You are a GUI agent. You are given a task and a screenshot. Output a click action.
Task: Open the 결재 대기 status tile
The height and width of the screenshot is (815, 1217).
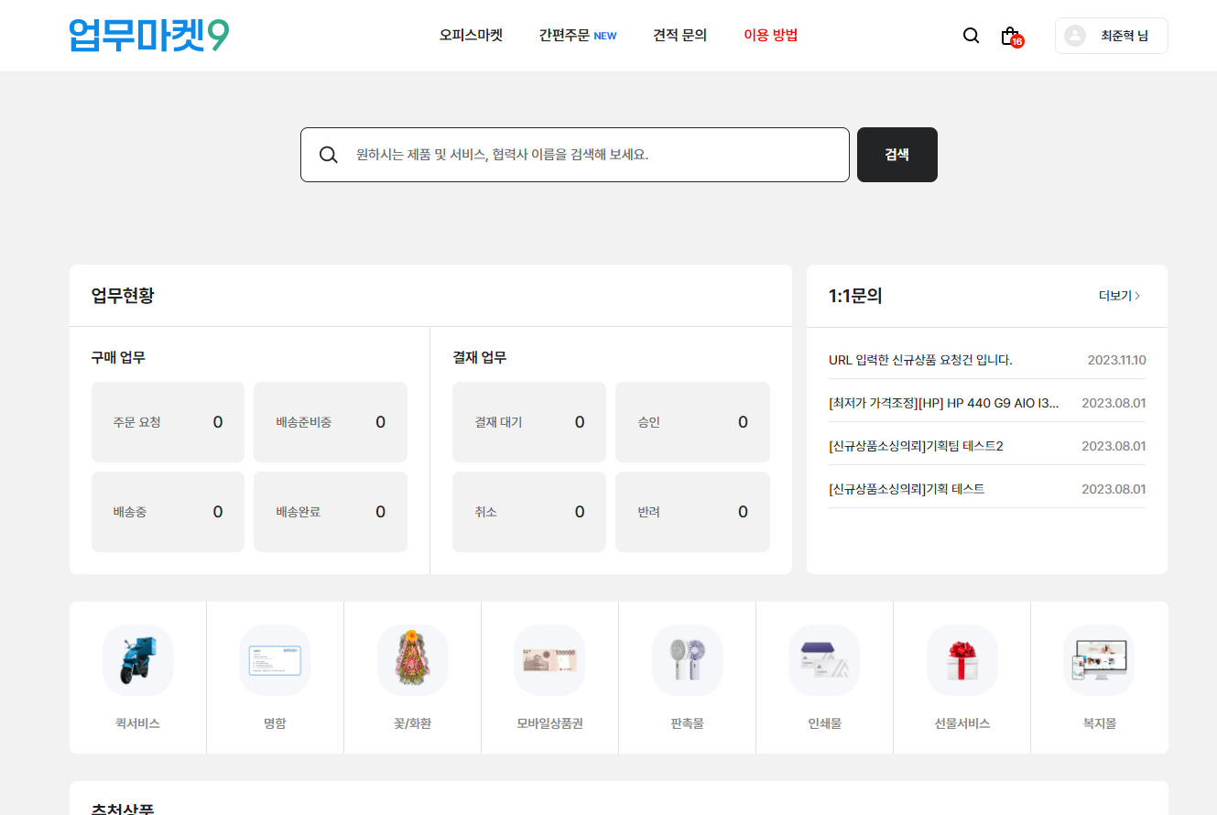click(x=528, y=422)
